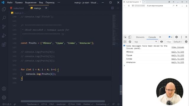
Task: Click main.js in the breadcrumb path
Action: click(18, 13)
